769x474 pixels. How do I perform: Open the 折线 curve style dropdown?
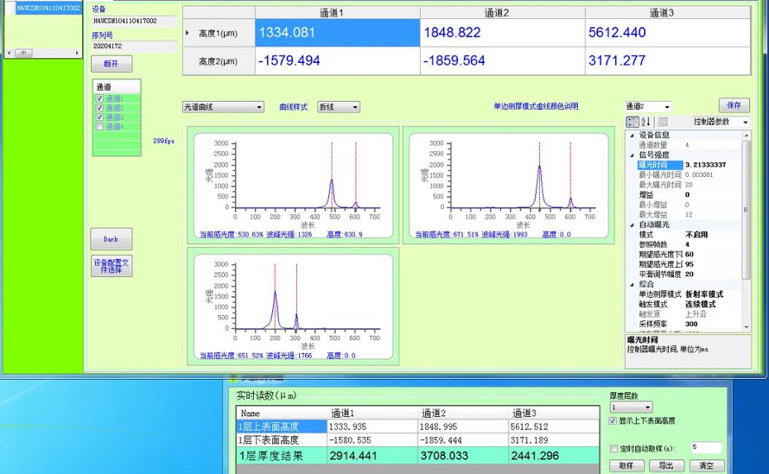click(x=339, y=107)
